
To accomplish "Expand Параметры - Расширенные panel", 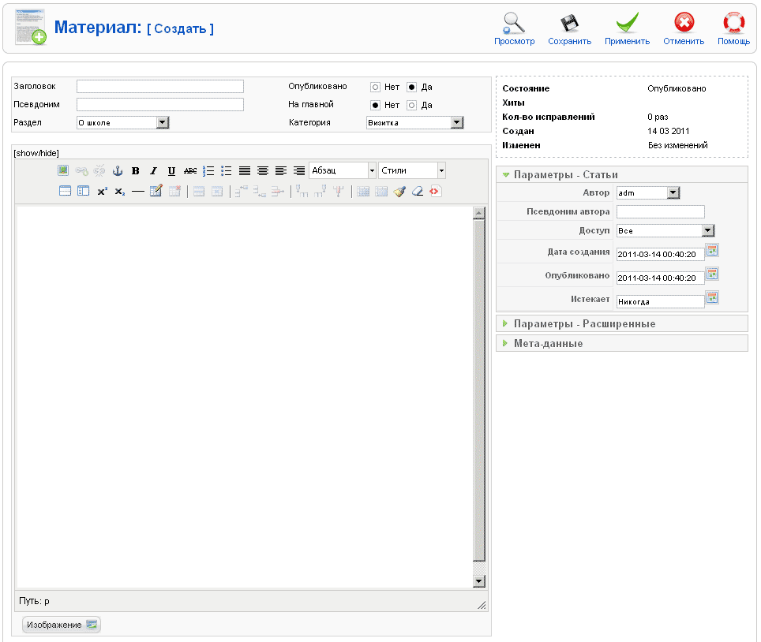I will pos(584,324).
